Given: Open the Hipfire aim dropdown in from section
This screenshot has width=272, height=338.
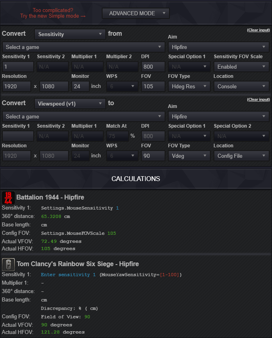Looking at the screenshot, I should [x=219, y=47].
